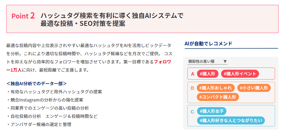Click the #コンパクト雛人形 hashtag pill
The height and width of the screenshot is (138, 285).
218,97
